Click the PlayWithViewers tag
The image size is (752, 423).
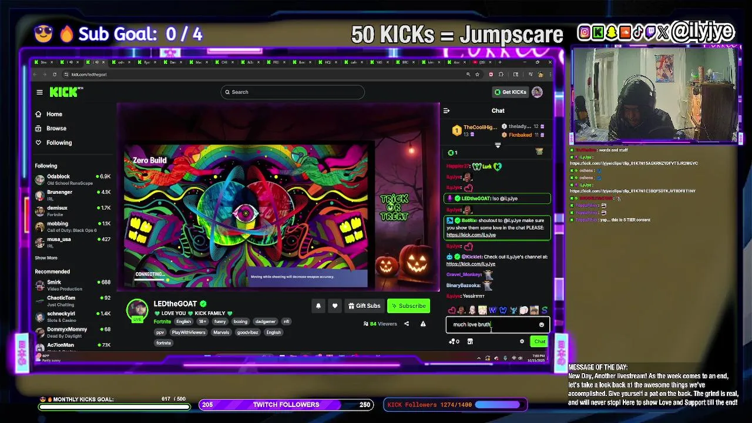[189, 332]
